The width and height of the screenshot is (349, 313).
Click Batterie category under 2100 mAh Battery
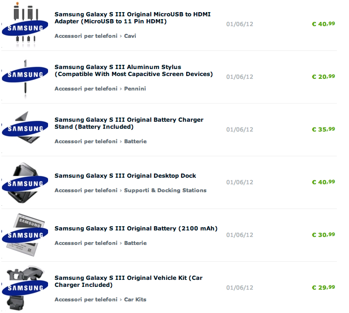[x=135, y=243]
